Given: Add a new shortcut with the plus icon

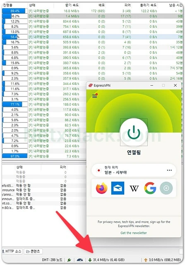Looking at the screenshot, I should 166,188.
